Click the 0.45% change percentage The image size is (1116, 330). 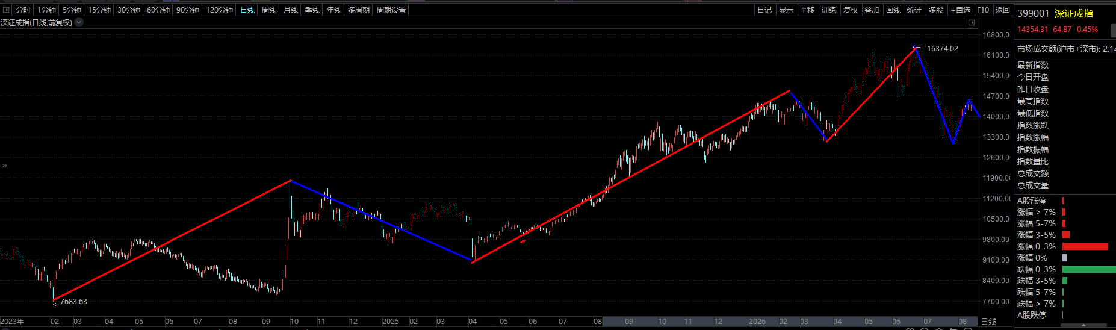1088,30
